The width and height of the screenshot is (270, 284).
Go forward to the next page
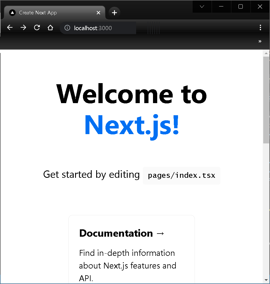(23, 28)
